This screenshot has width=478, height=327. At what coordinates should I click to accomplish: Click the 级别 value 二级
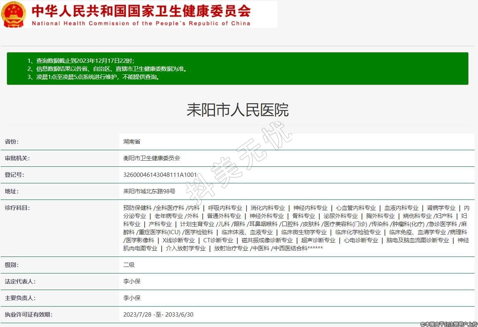point(129,265)
